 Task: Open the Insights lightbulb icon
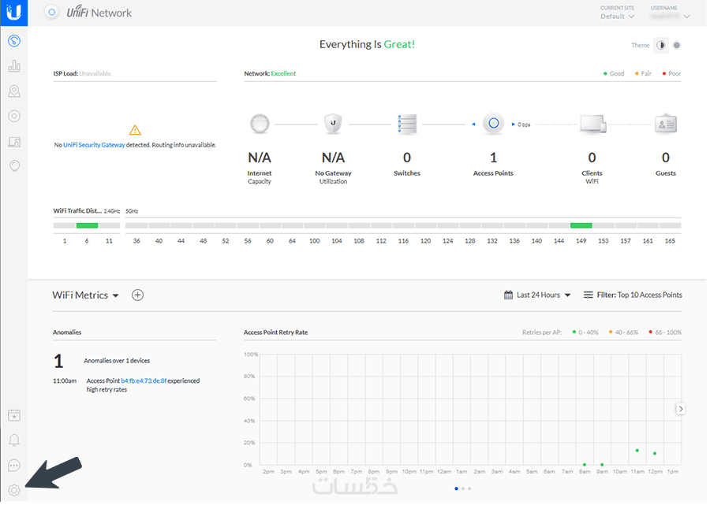[14, 166]
